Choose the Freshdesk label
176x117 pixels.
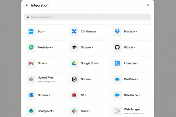pyautogui.click(x=44, y=47)
